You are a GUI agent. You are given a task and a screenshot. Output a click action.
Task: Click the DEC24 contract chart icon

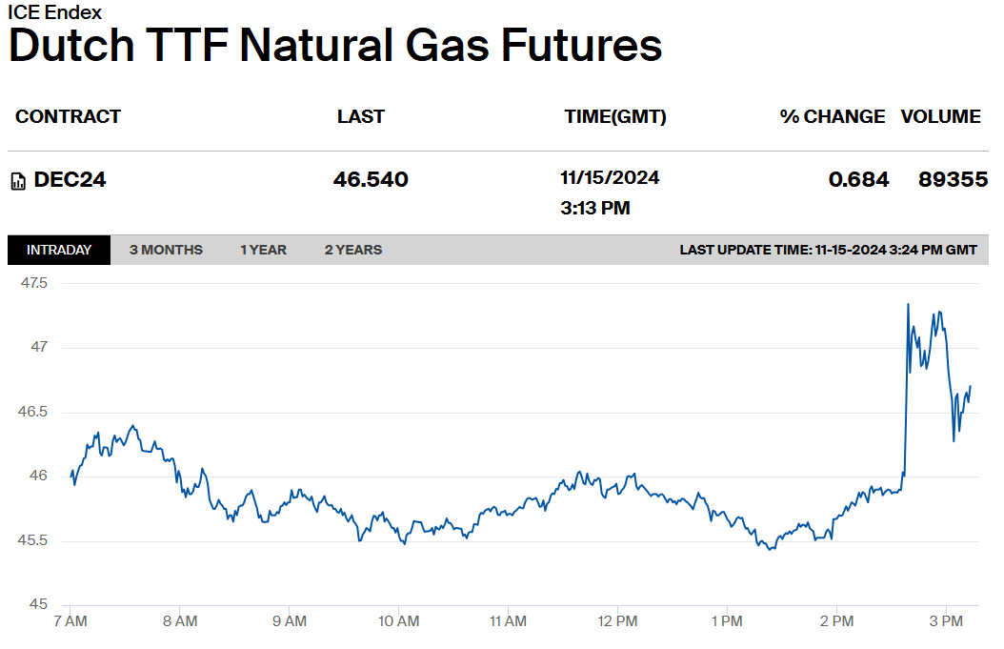pyautogui.click(x=18, y=181)
